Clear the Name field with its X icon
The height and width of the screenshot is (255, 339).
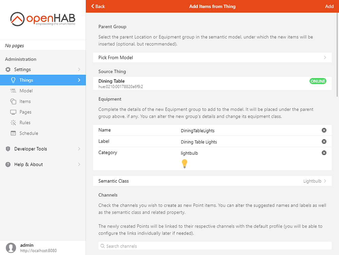point(324,130)
